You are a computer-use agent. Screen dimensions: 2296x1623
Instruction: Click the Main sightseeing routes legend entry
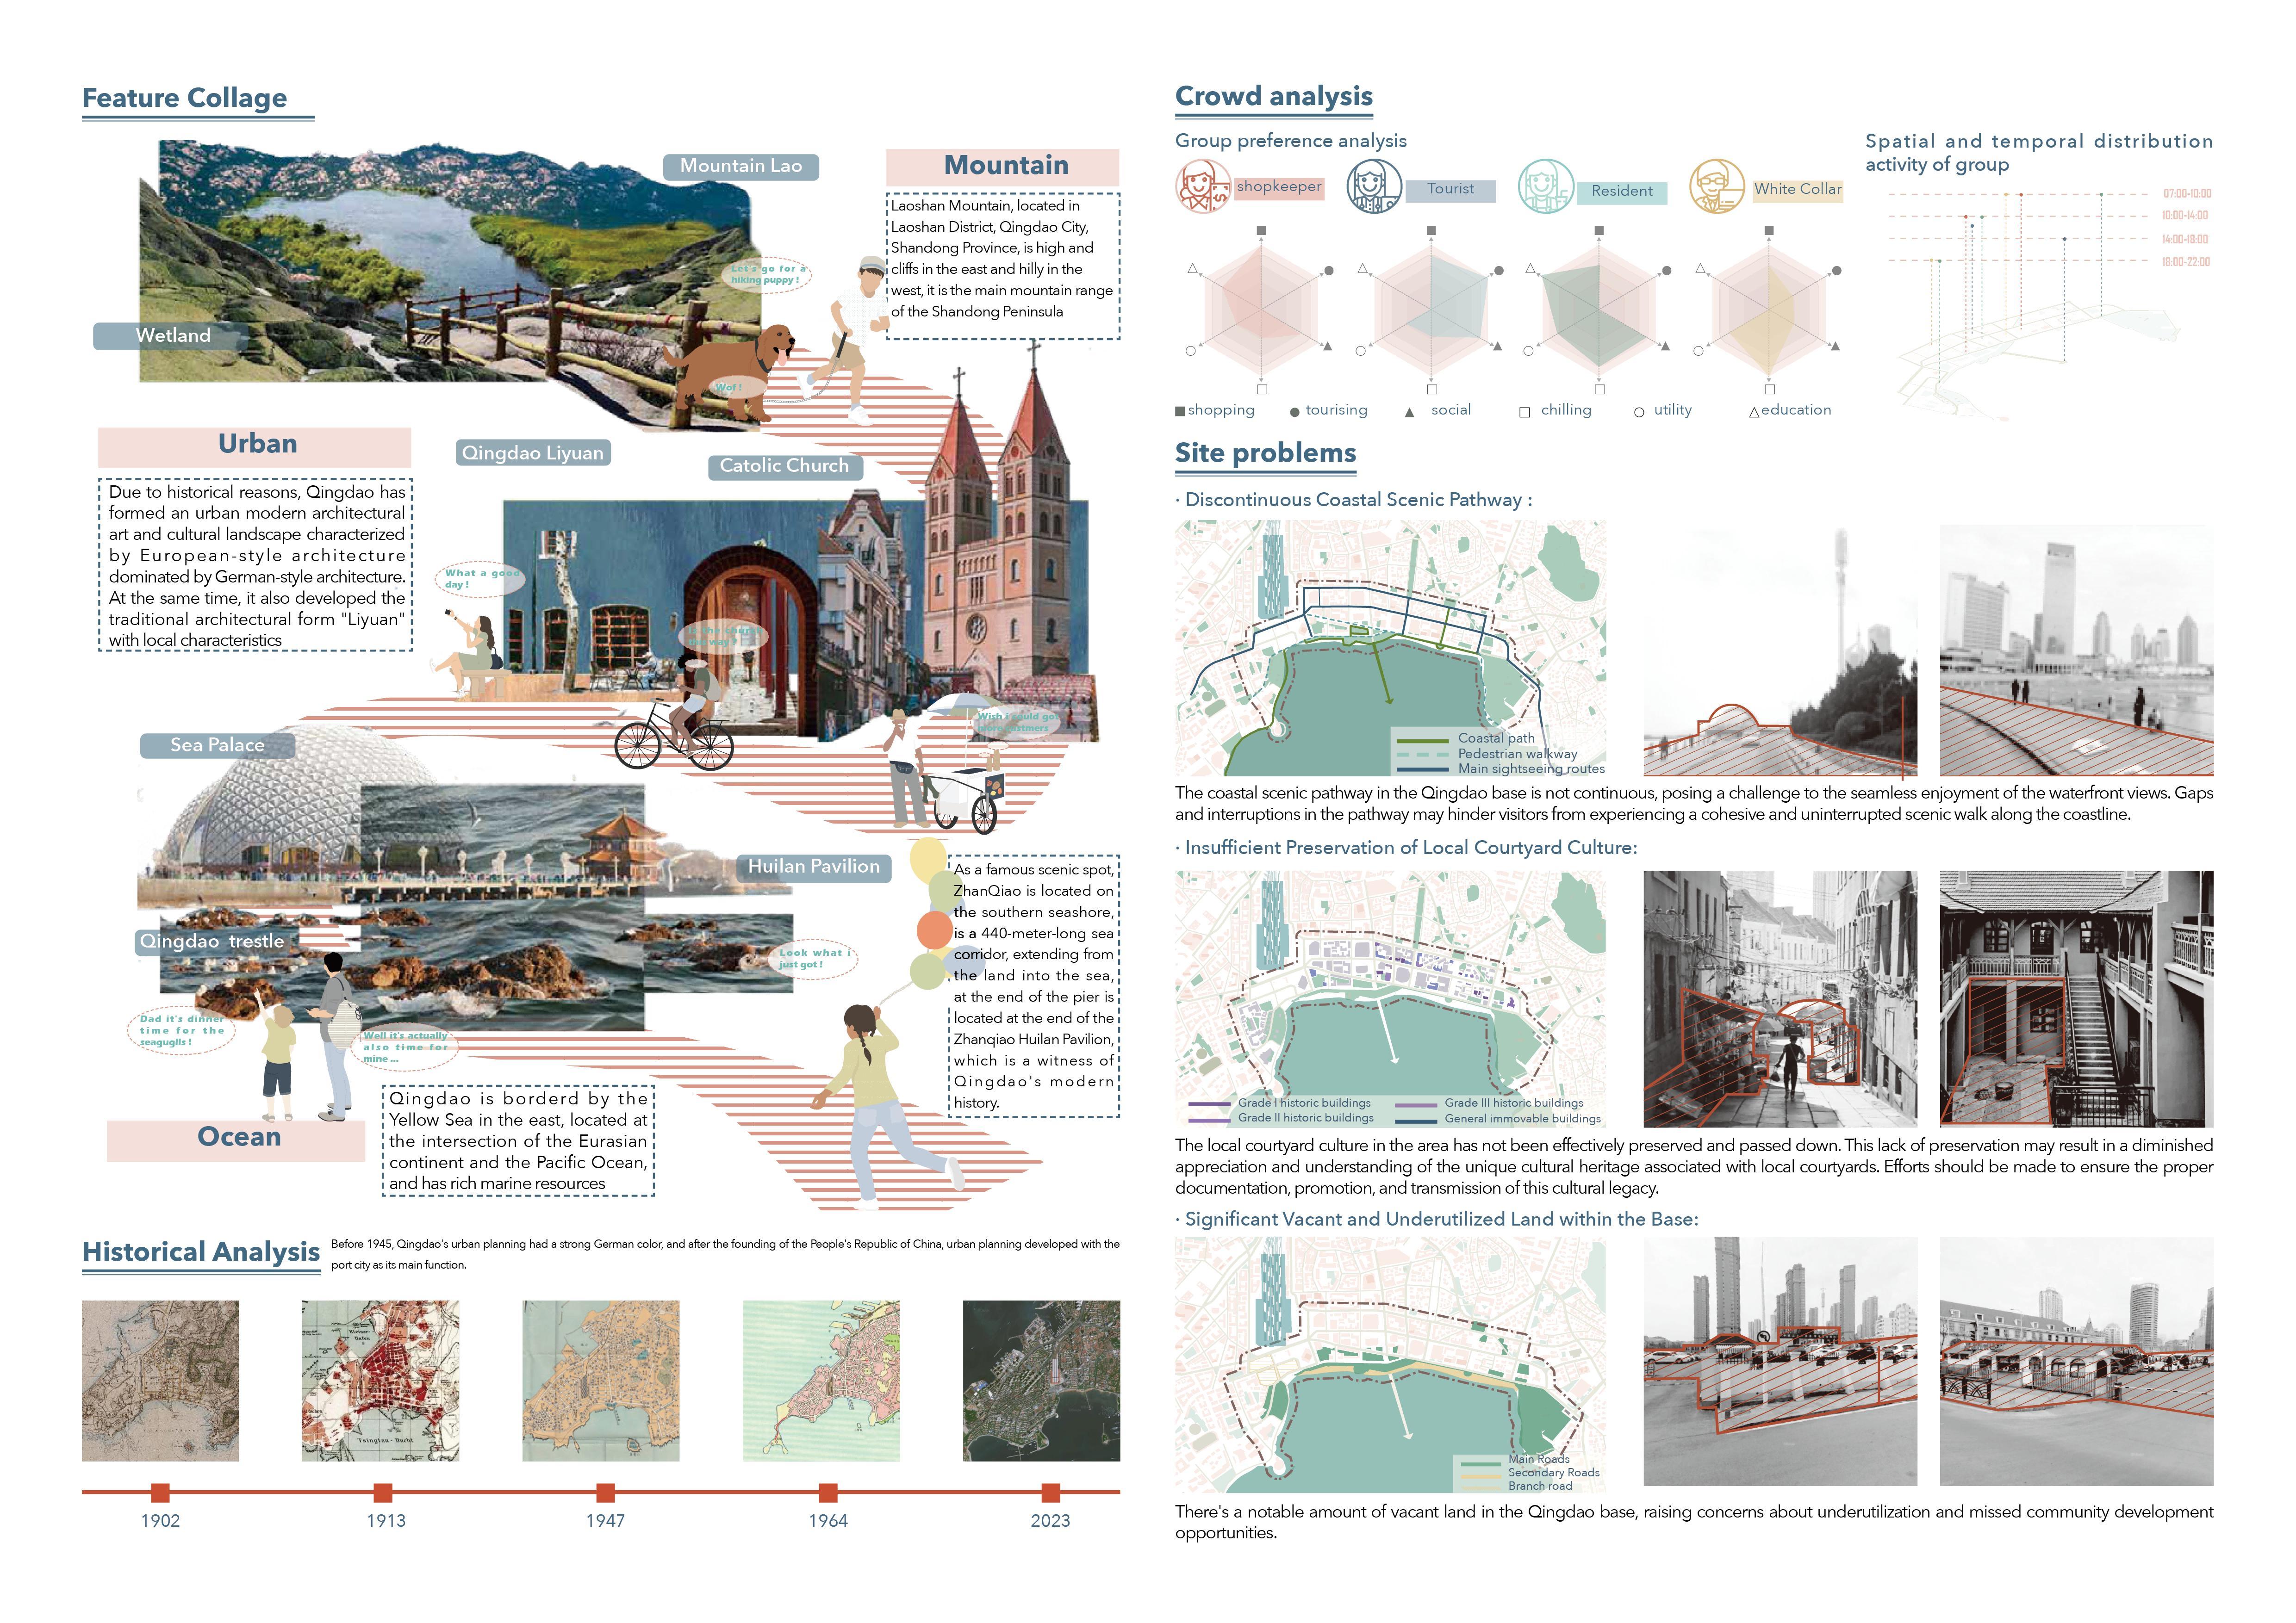point(1500,768)
